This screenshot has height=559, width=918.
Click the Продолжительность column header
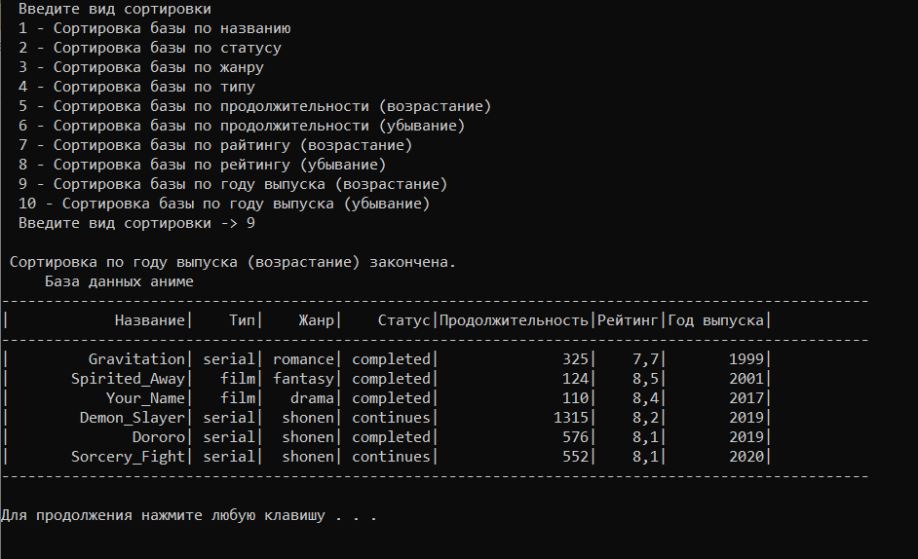pos(514,320)
